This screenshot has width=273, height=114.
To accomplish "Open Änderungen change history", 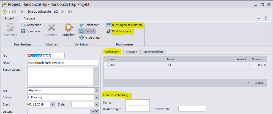I will click(90, 38).
